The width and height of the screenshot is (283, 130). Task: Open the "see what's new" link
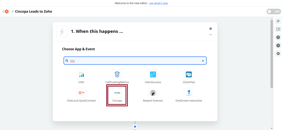pos(158,3)
